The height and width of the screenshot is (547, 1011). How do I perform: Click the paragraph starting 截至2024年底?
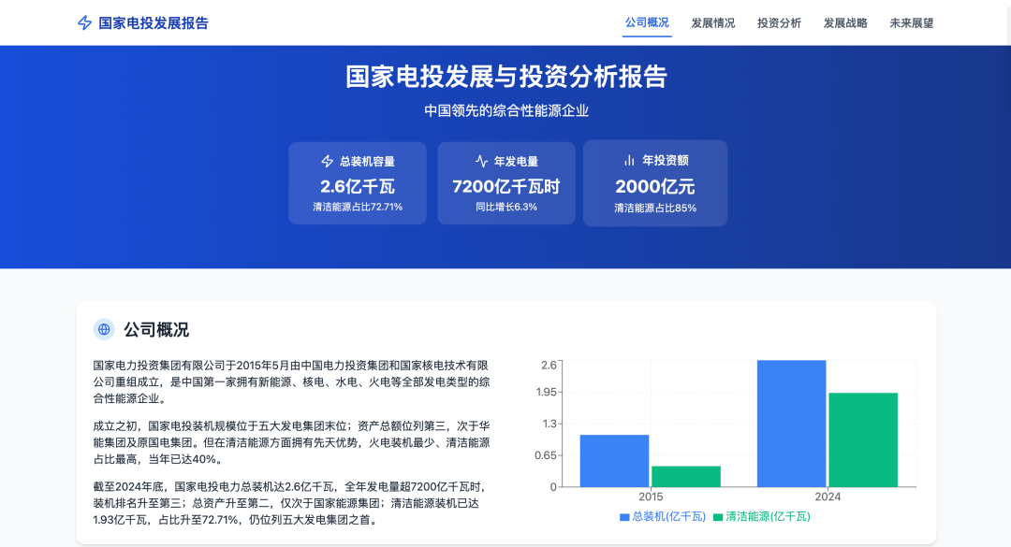(x=291, y=503)
